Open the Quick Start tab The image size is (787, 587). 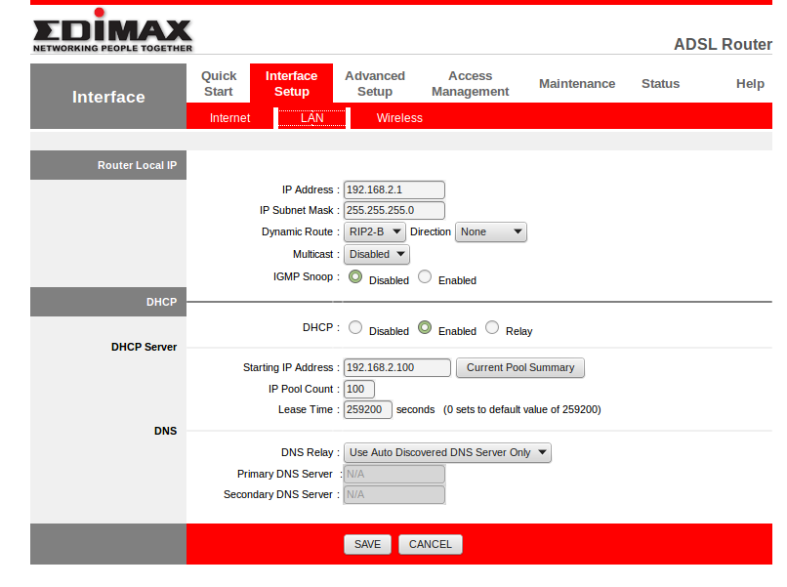[x=219, y=83]
